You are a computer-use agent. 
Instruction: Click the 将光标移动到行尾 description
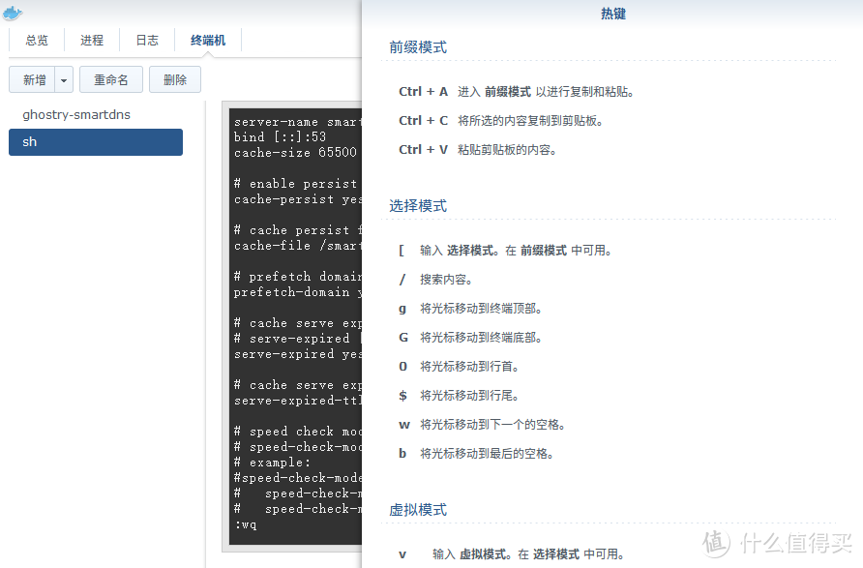pos(469,396)
